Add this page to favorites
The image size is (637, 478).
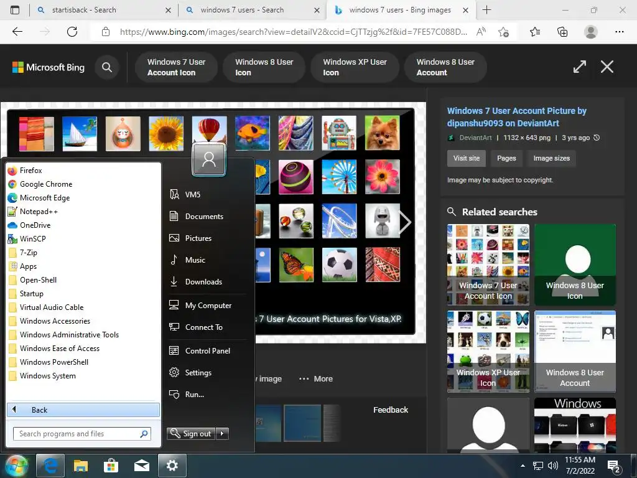503,32
